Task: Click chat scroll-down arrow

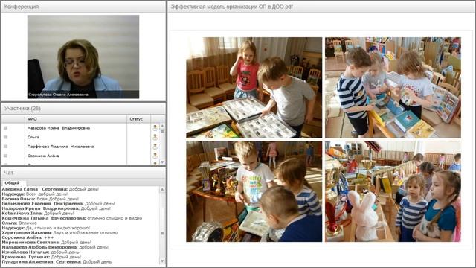Action: 162,261
